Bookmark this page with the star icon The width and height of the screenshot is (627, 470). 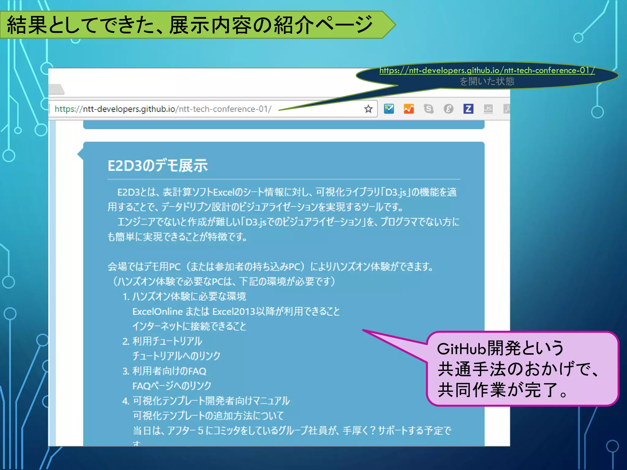pyautogui.click(x=368, y=109)
